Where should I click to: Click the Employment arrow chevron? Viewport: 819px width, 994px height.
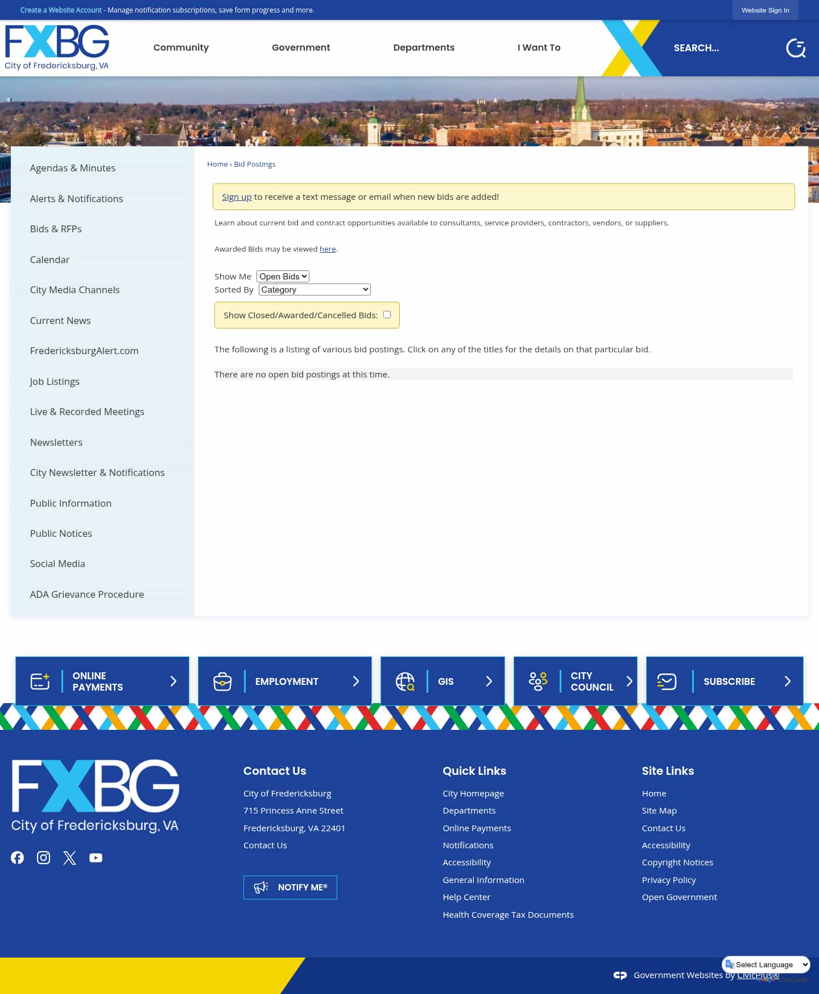tap(356, 681)
